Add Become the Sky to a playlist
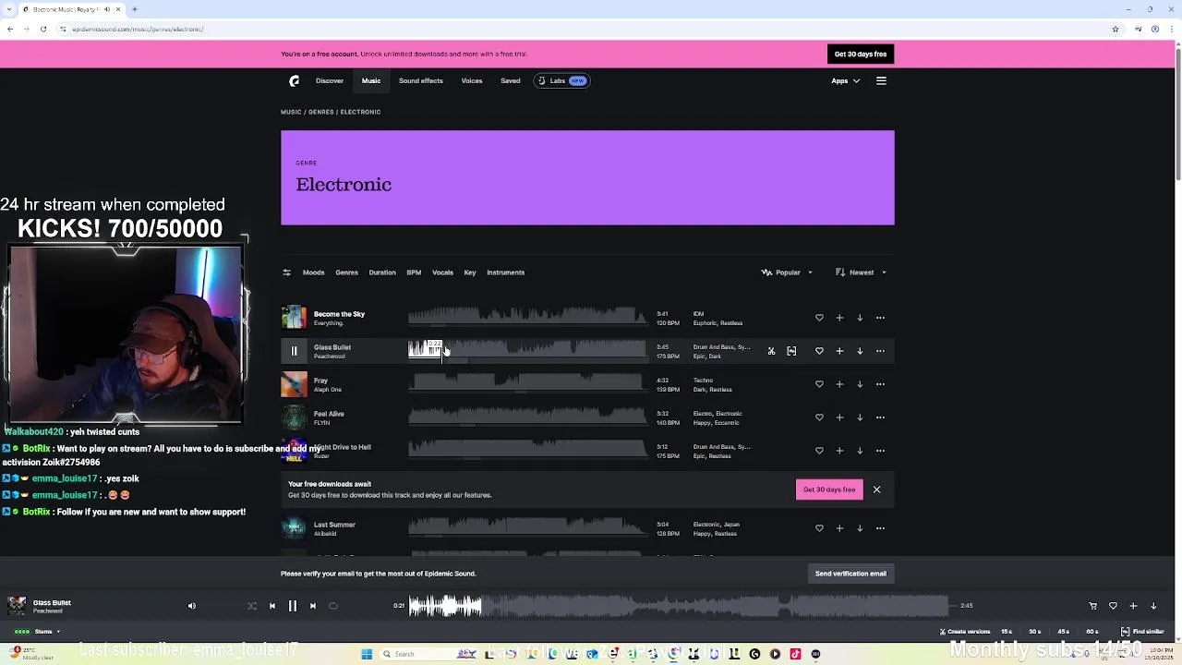1182x665 pixels. tap(839, 318)
